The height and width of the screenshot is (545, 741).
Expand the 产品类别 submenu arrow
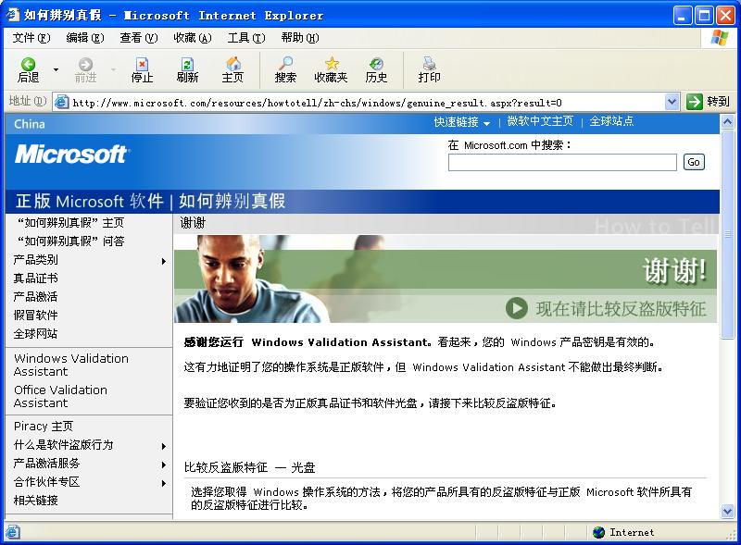click(164, 261)
